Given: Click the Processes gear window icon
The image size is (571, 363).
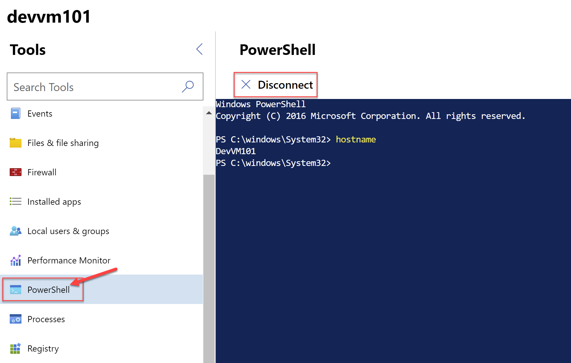Looking at the screenshot, I should [x=16, y=319].
